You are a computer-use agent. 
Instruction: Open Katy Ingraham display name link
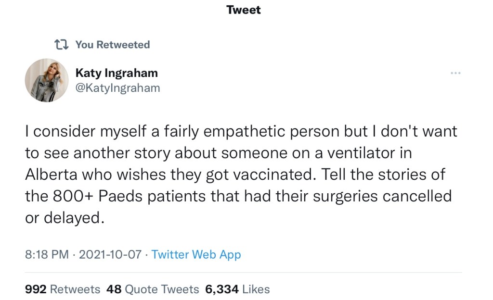[x=117, y=73]
